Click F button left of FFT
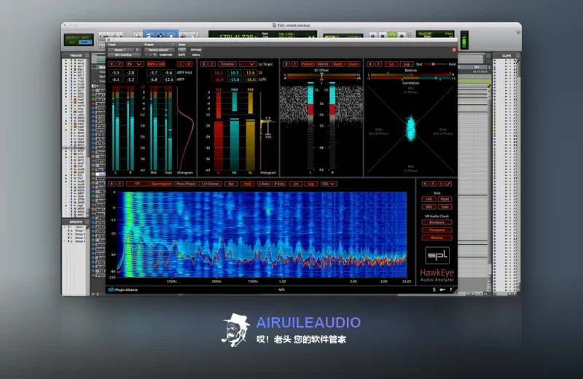Viewport: 583px width, 379px height. [120, 184]
